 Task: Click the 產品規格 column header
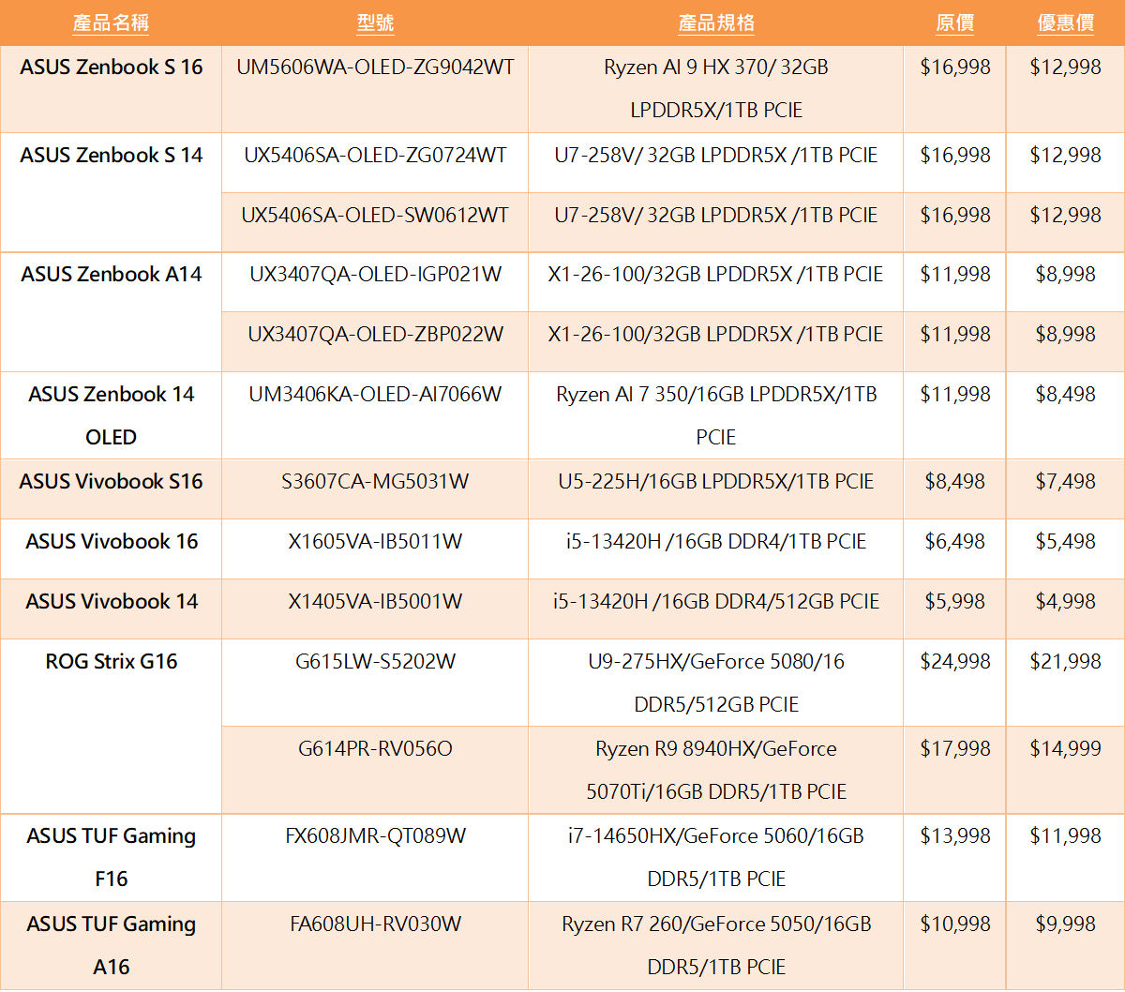coord(716,23)
